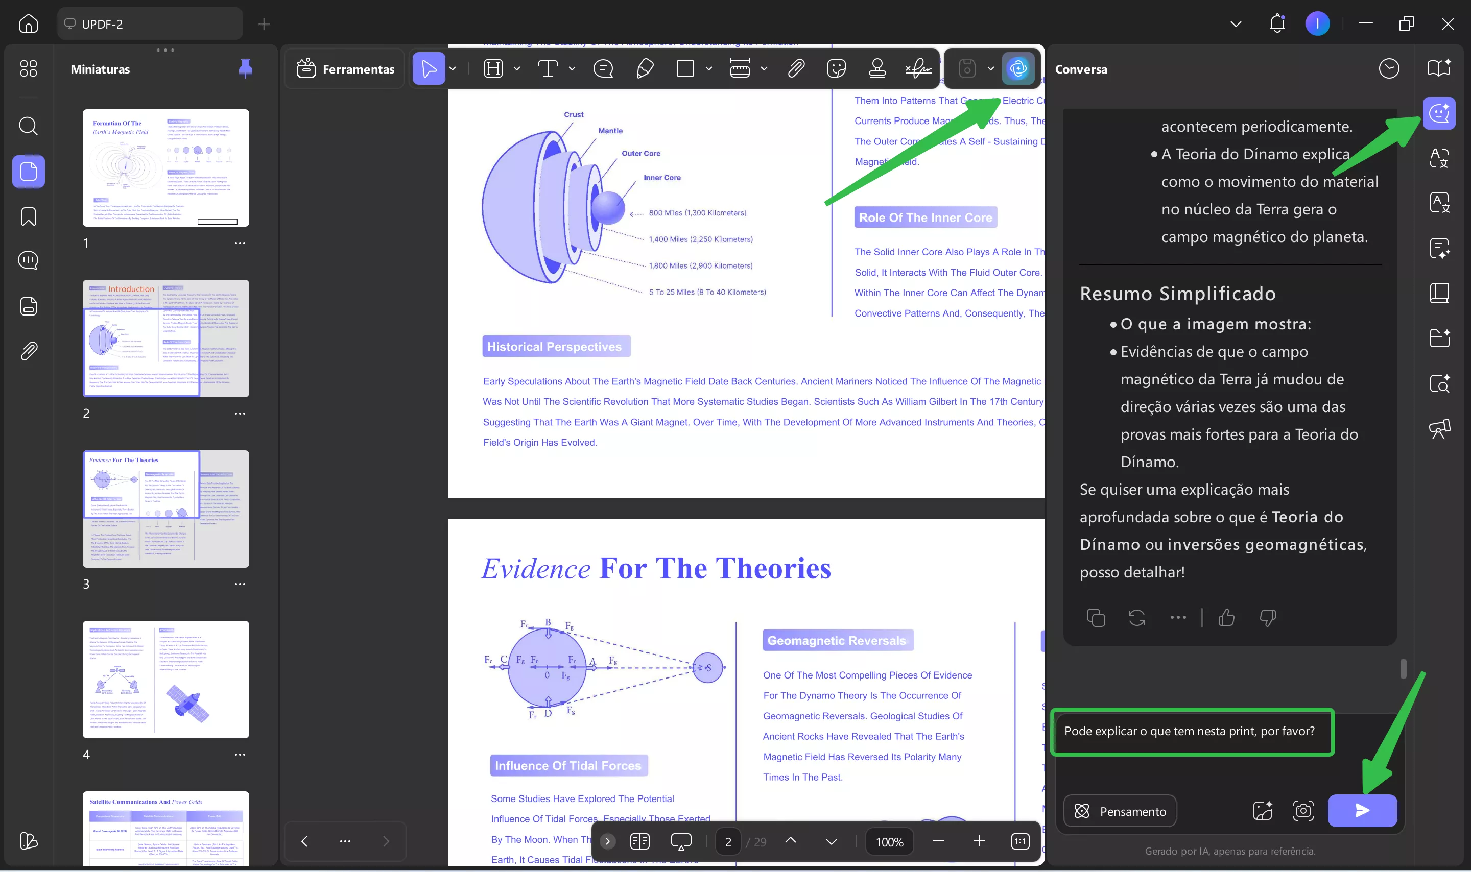
Task: Expand the rectangle shape dropdown arrow
Action: point(709,69)
